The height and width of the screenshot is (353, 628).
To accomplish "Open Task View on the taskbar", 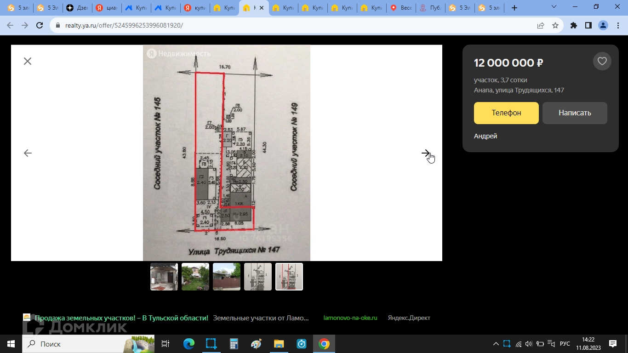I will coord(166,344).
